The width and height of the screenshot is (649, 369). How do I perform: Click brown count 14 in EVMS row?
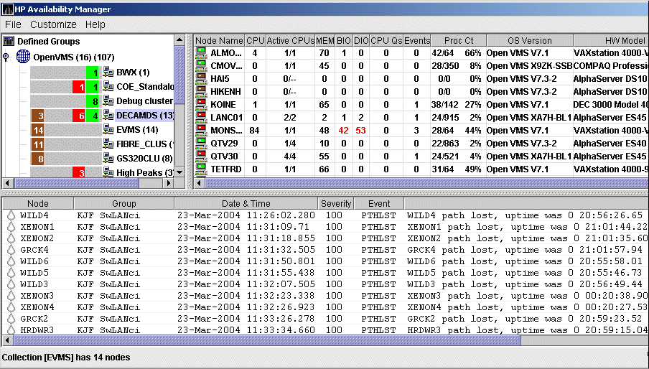[x=37, y=131]
